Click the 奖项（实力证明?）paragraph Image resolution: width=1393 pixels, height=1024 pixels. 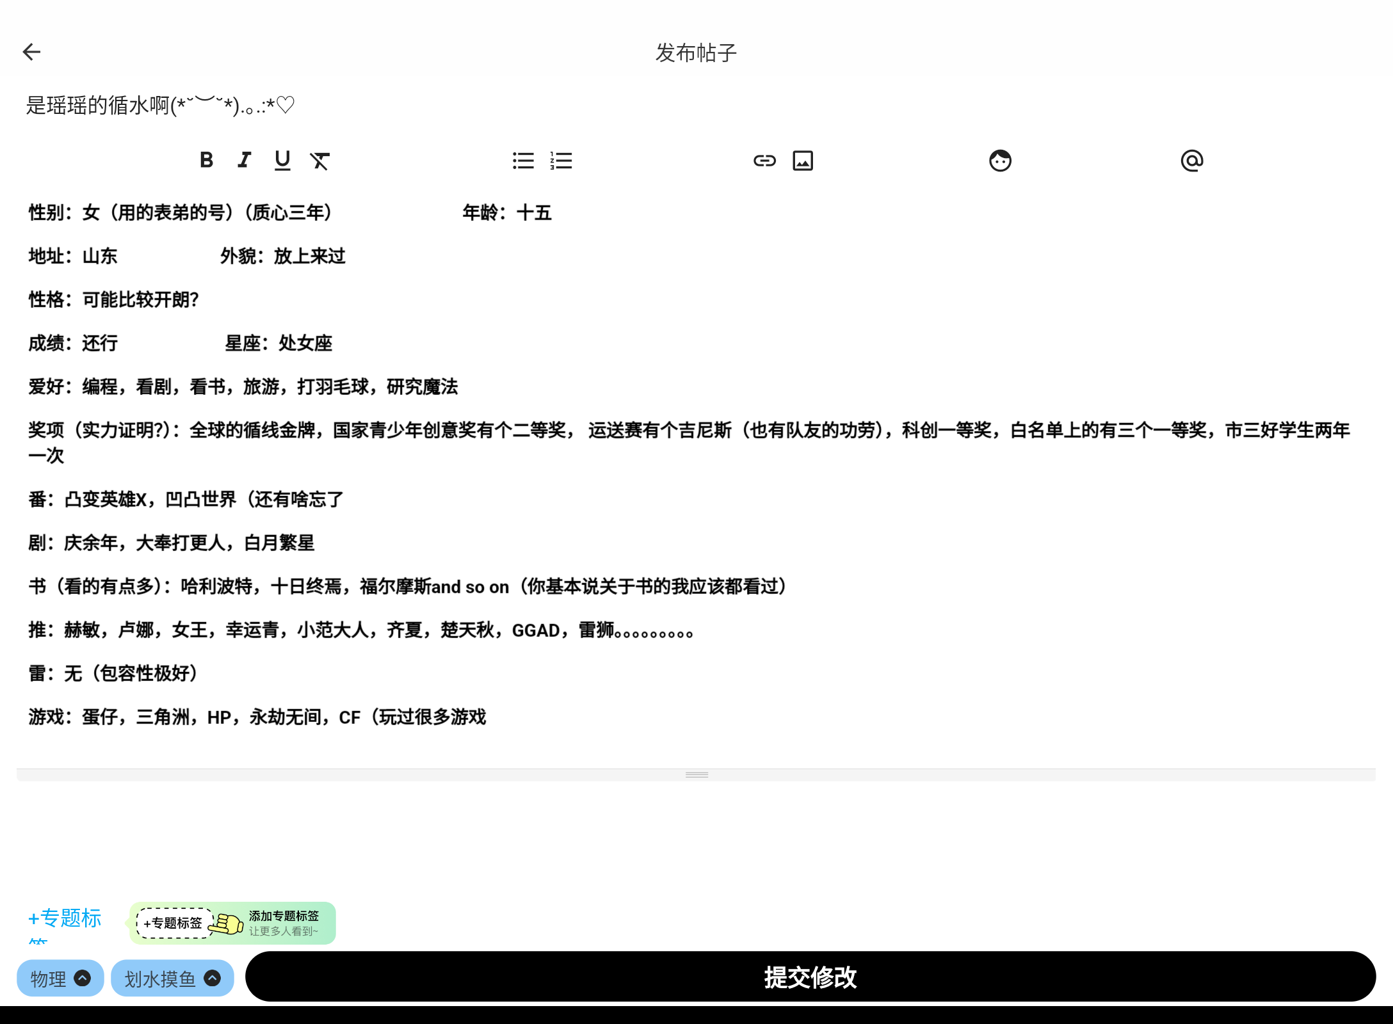tap(689, 442)
